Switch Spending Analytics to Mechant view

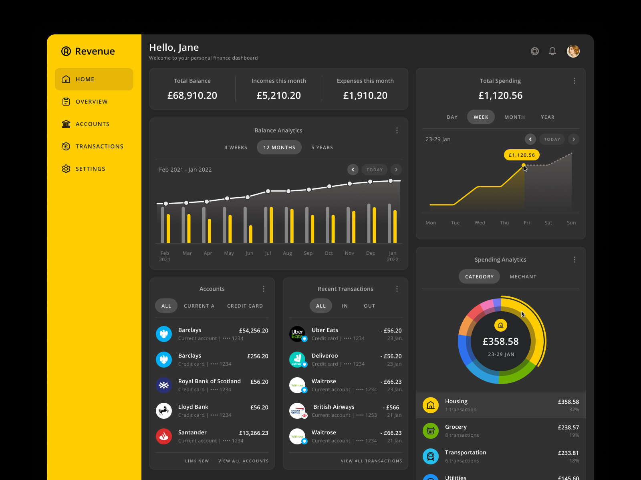[x=523, y=277]
